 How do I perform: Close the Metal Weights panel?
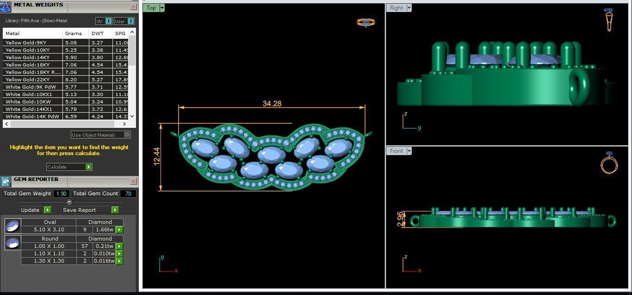pos(133,7)
